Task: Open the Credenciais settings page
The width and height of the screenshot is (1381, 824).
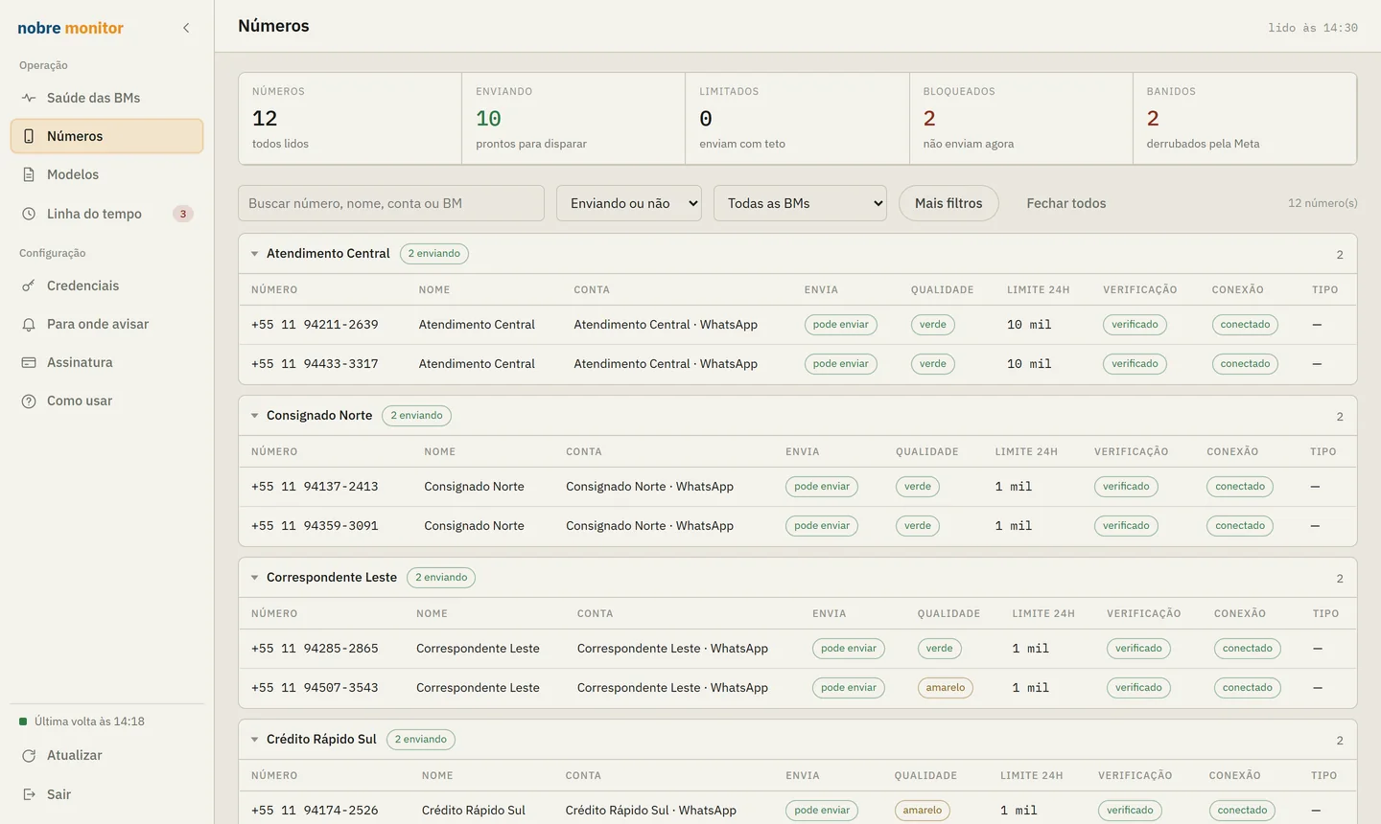Action: pos(106,286)
